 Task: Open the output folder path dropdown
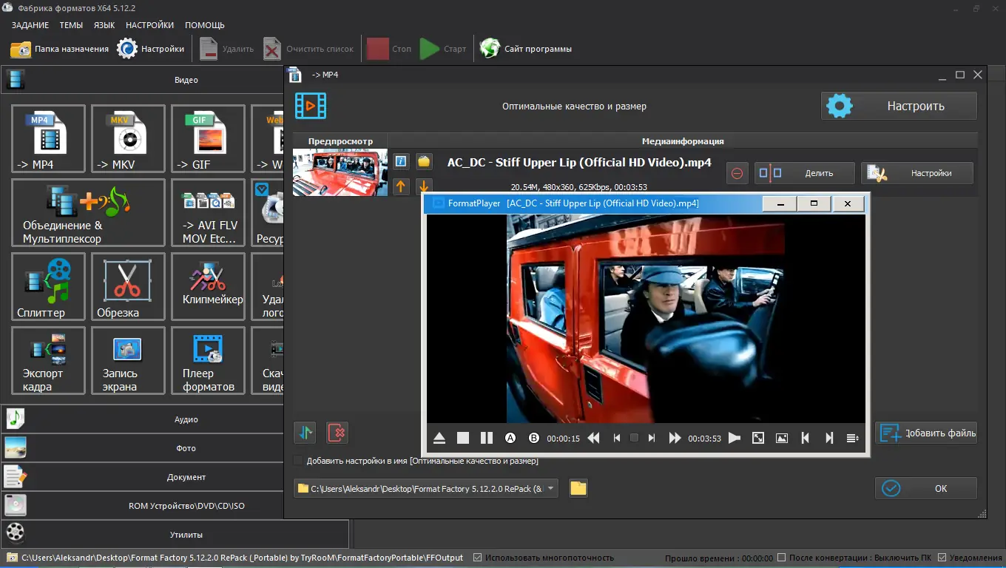point(550,488)
